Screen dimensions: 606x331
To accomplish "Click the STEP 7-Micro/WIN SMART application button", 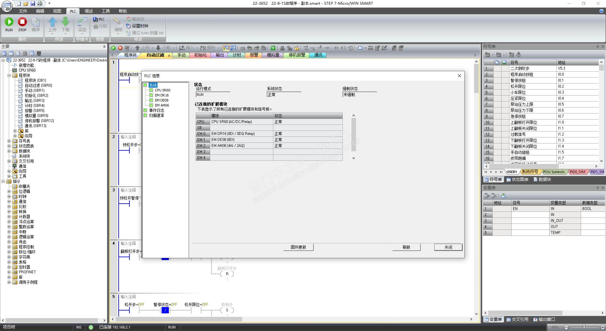I will click(7, 6).
